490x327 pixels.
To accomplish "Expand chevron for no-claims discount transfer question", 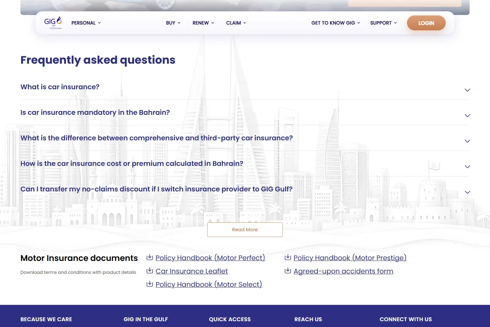I will pyautogui.click(x=468, y=192).
